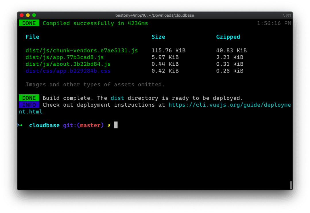Click the green zoom window button
Viewport: 310px width, 213px height.
(x=34, y=15)
